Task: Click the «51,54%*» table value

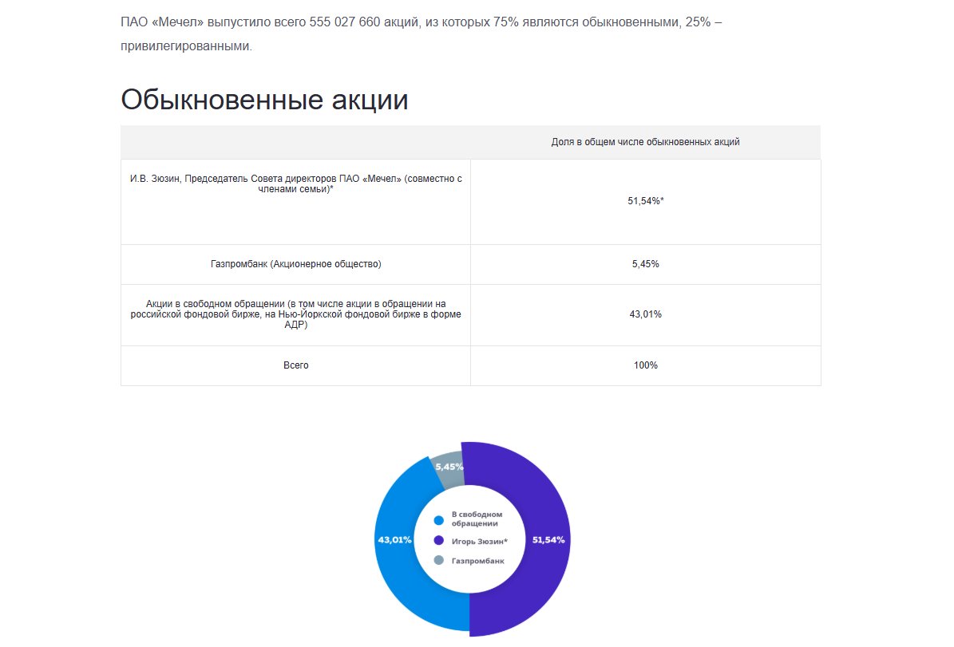Action: click(645, 201)
